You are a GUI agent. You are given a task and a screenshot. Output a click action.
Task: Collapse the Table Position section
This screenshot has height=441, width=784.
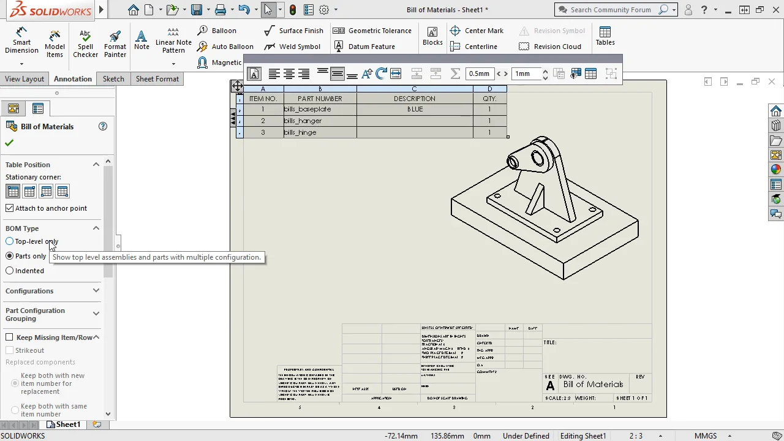(x=96, y=164)
